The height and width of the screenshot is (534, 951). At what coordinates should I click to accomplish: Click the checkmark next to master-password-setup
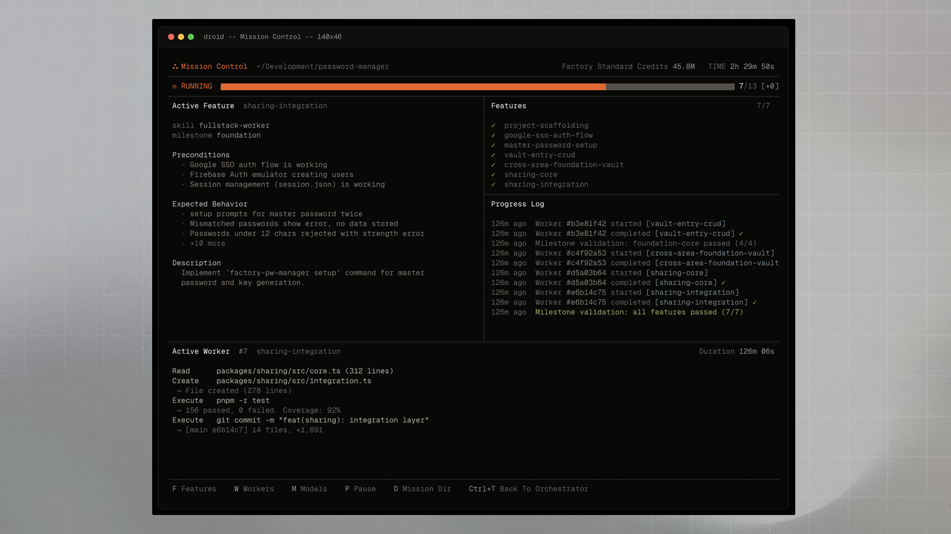pyautogui.click(x=493, y=145)
